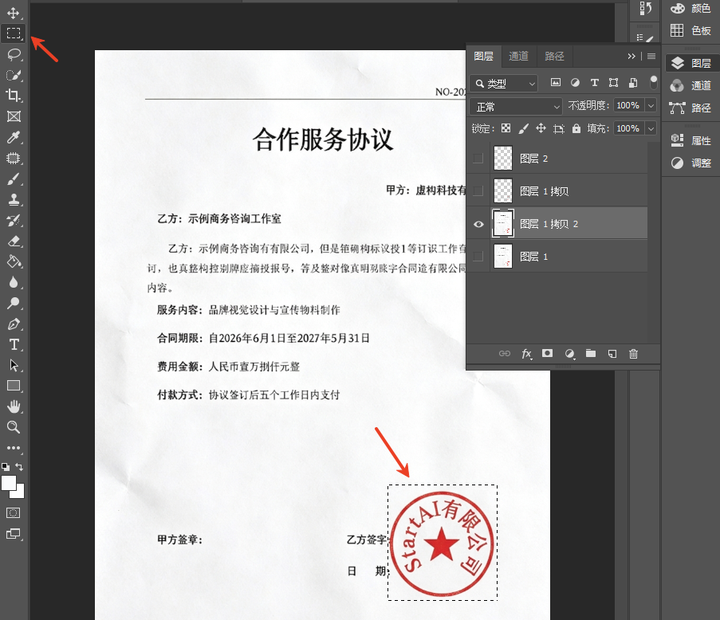
Task: Click the 图层 1 layer thumbnail
Action: click(x=503, y=256)
